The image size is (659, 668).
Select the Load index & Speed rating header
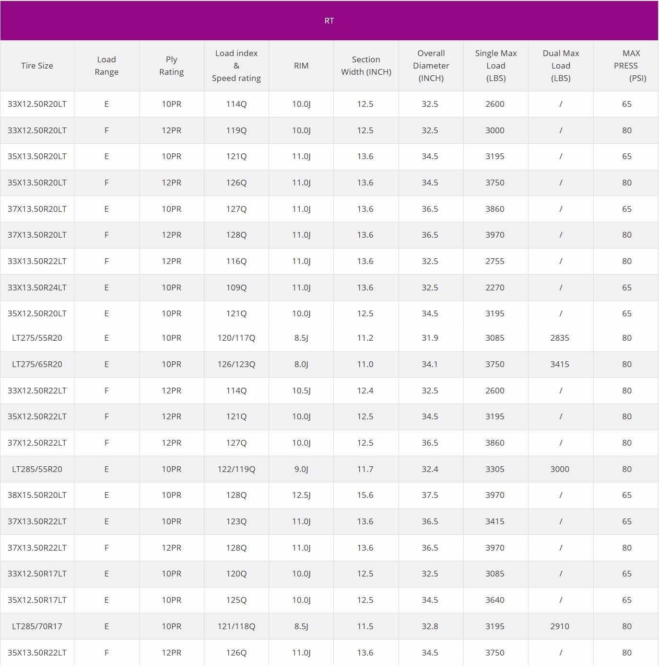pos(236,66)
